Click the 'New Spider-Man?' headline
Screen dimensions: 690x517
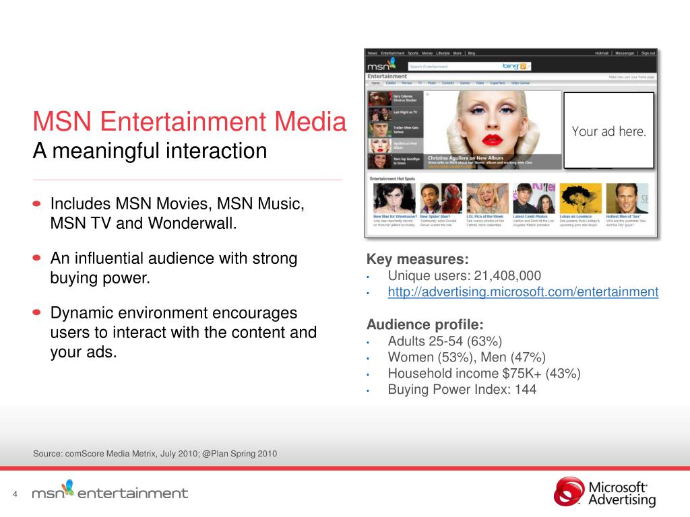435,217
